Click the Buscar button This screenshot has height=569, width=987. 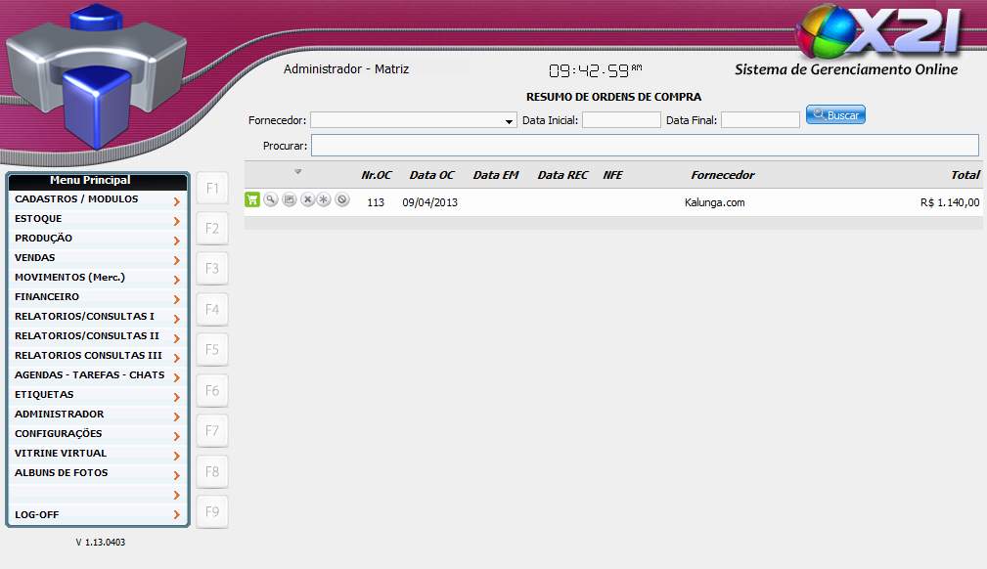tap(835, 115)
